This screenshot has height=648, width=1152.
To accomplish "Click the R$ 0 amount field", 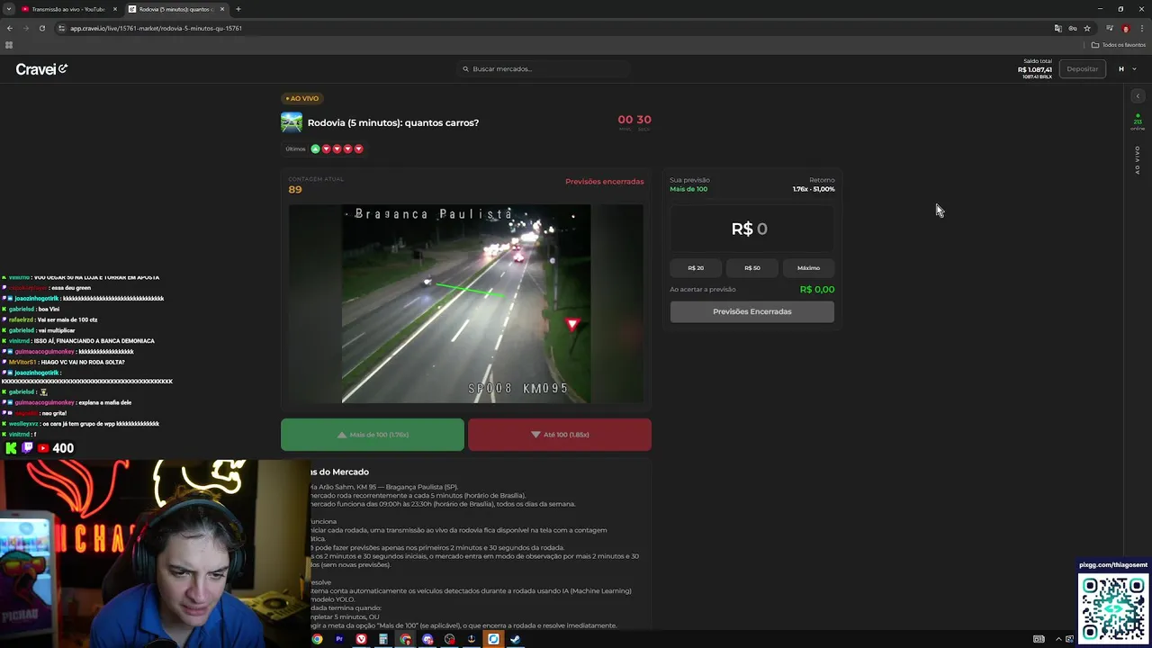I will [751, 229].
